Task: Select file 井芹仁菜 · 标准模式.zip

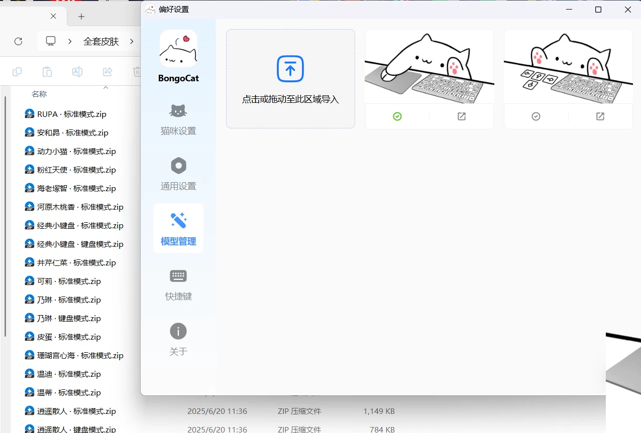Action: point(77,262)
